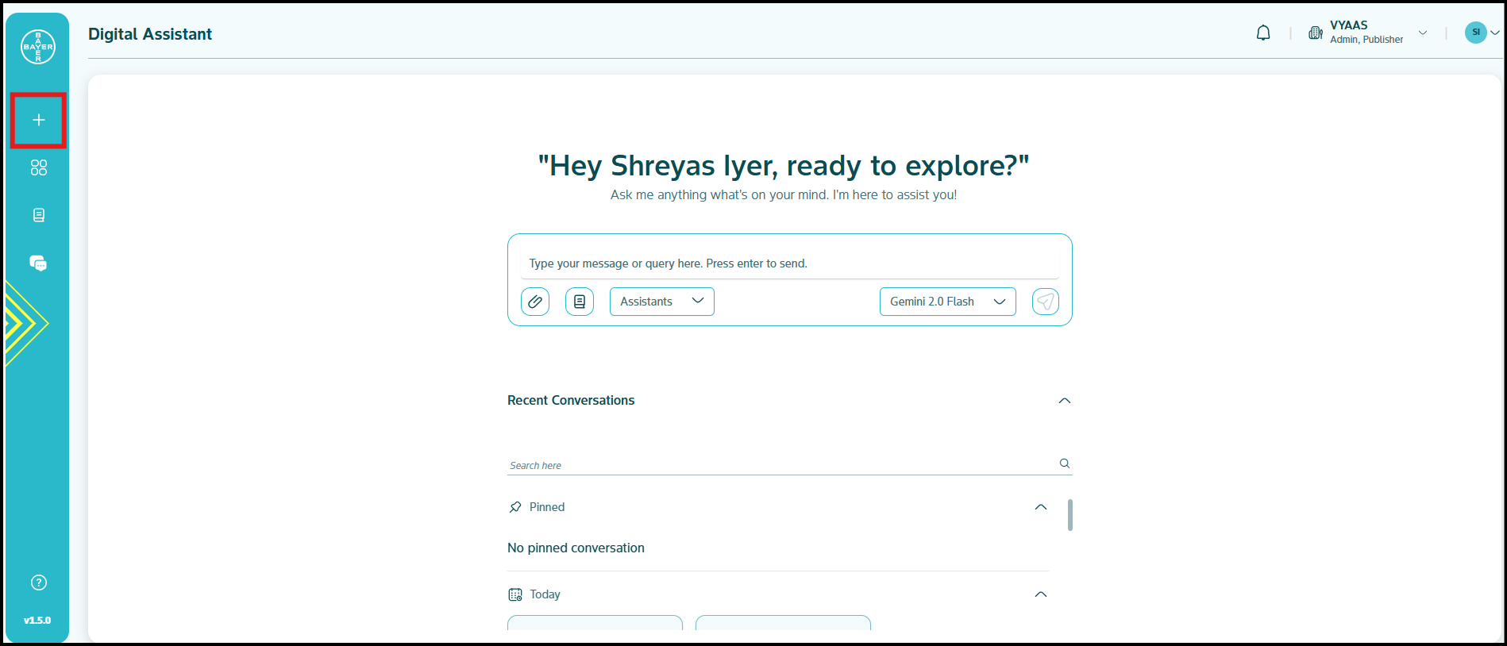The height and width of the screenshot is (646, 1507).
Task: Click the No pinned conversation text
Action: tap(576, 548)
